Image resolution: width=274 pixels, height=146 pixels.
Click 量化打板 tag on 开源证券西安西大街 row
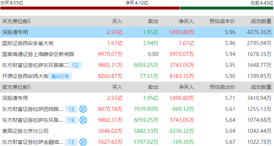pyautogui.click(x=60, y=76)
